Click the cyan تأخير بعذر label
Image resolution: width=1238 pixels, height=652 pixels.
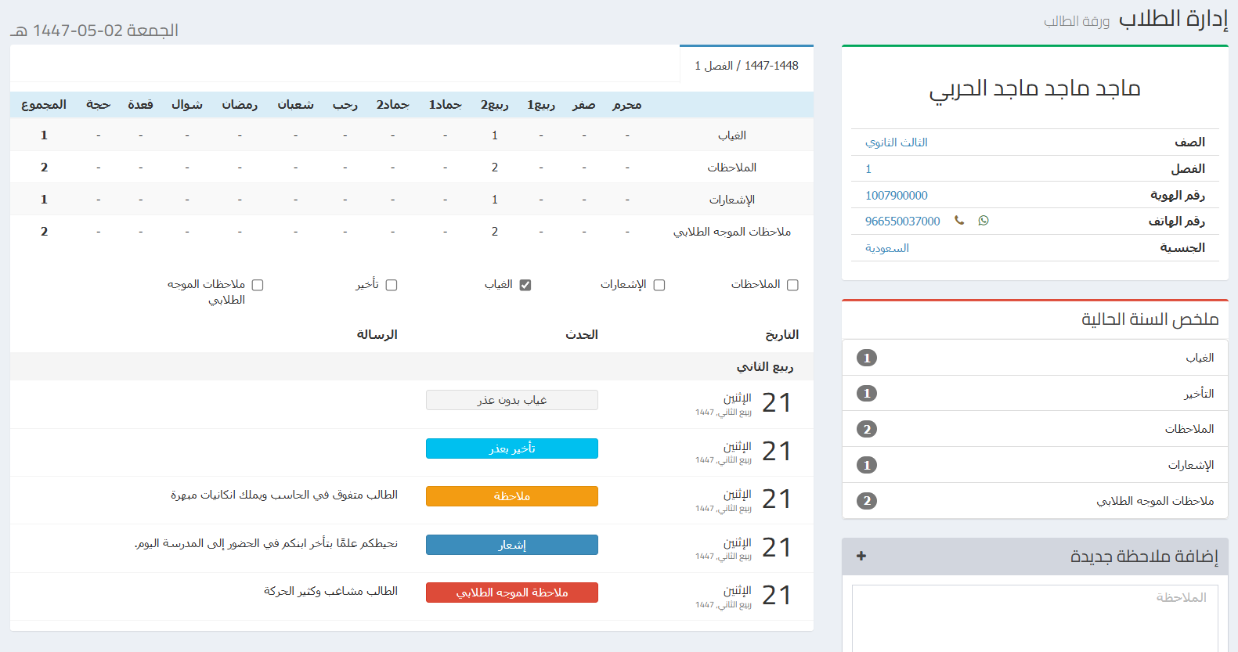512,448
